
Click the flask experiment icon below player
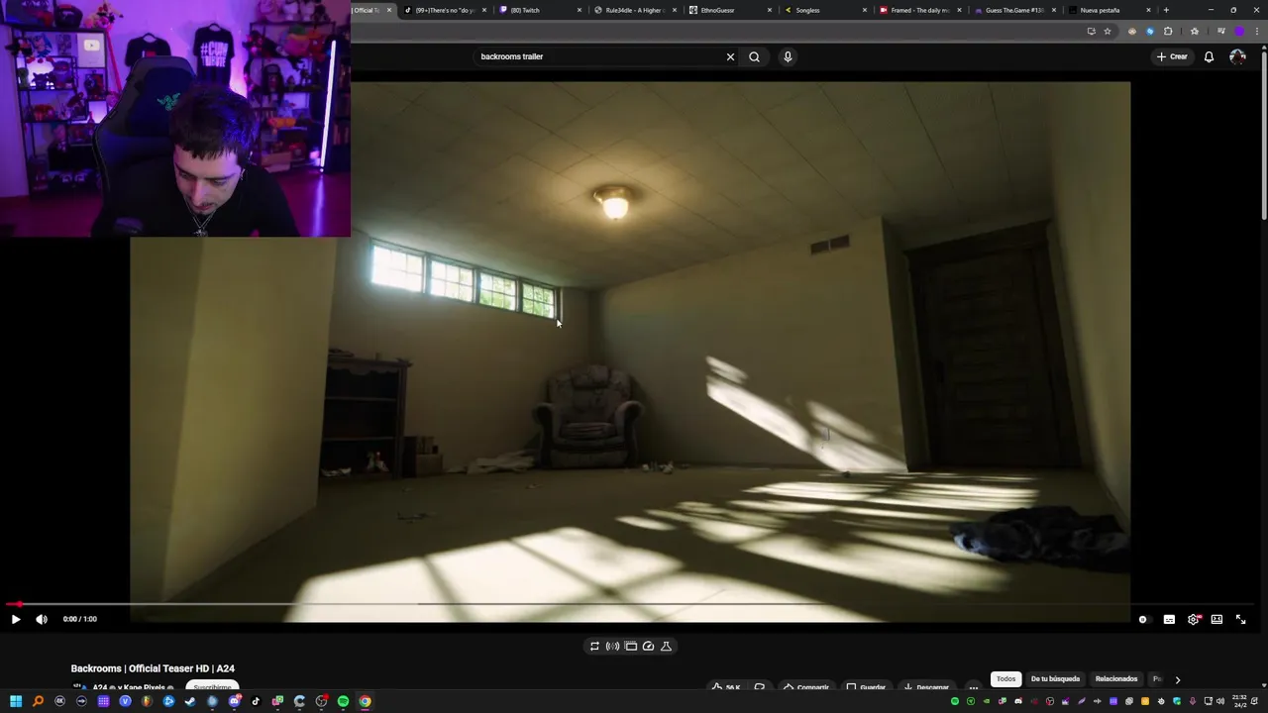pyautogui.click(x=666, y=646)
